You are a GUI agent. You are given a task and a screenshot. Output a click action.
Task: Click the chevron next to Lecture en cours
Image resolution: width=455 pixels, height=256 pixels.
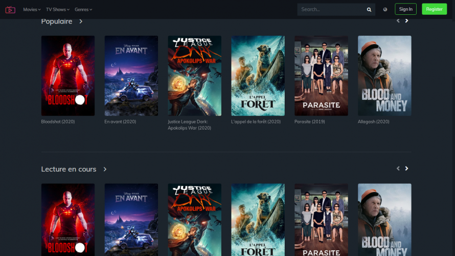click(x=105, y=169)
